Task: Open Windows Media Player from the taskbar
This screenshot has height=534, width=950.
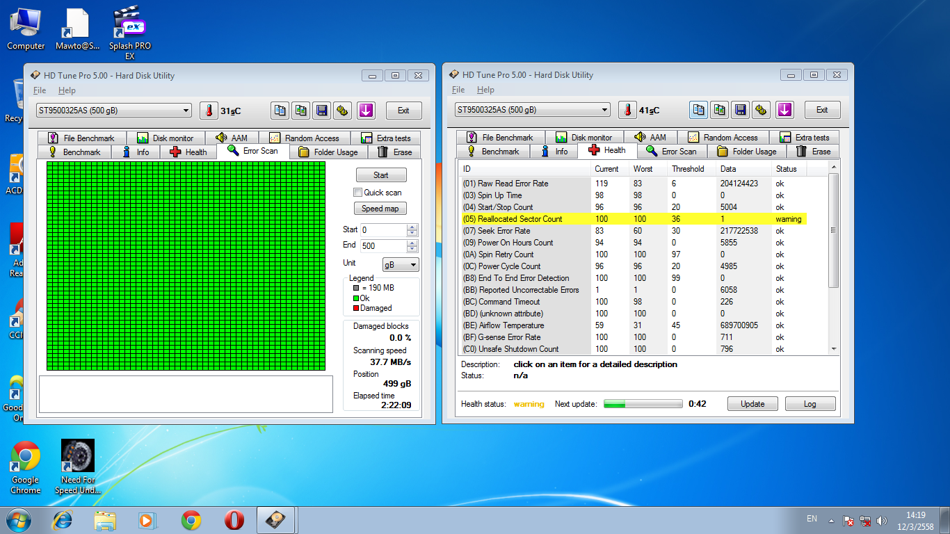Action: (x=147, y=519)
